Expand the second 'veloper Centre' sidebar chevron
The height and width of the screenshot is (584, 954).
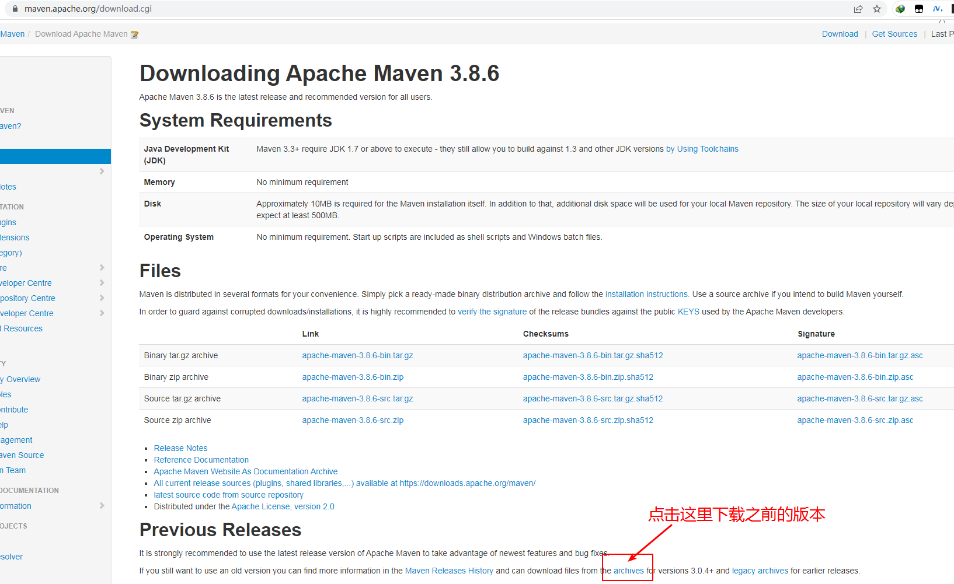pos(102,313)
